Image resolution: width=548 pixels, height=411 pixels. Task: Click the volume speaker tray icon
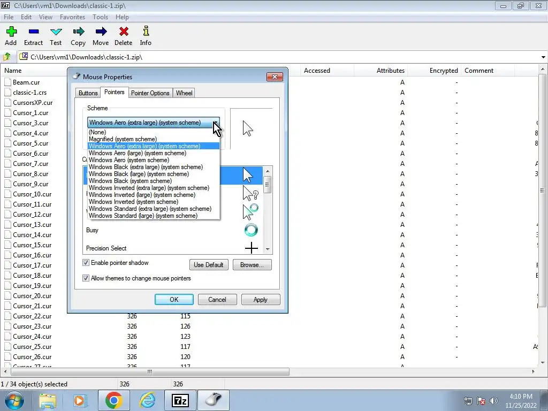[493, 401]
